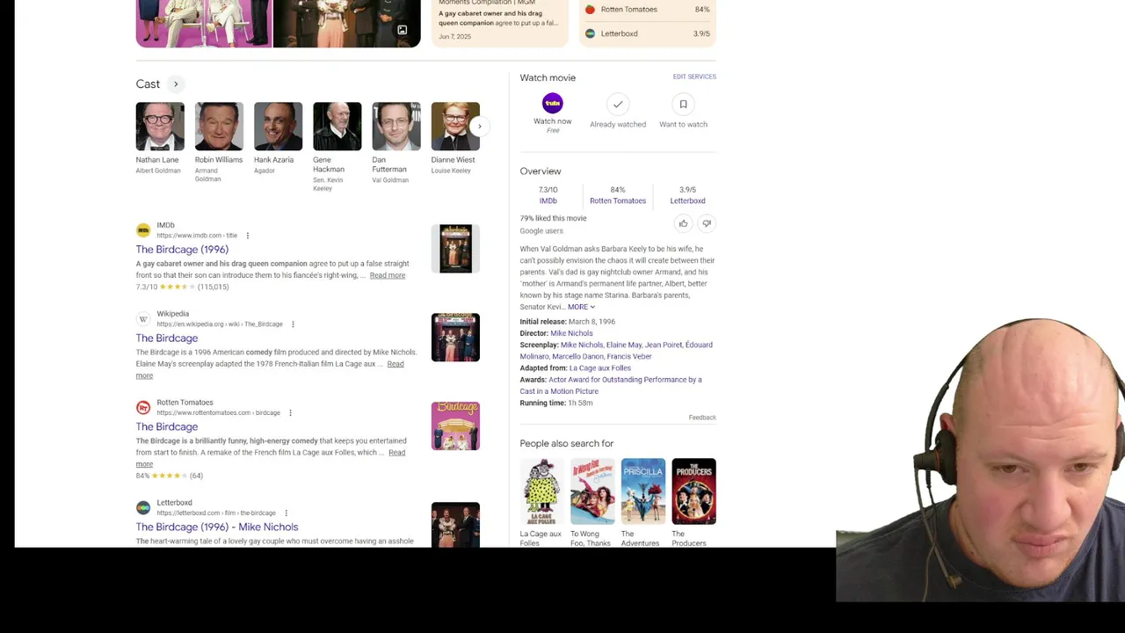
Task: Open To Wong Foo related movie
Action: [x=592, y=491]
